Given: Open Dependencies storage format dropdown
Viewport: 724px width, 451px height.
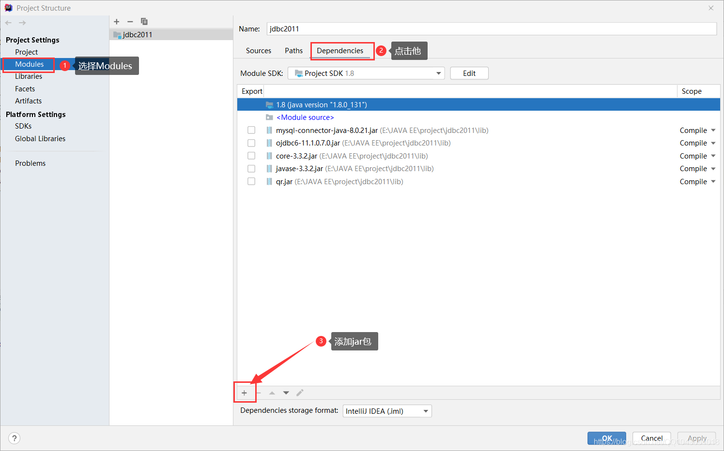Looking at the screenshot, I should [387, 411].
